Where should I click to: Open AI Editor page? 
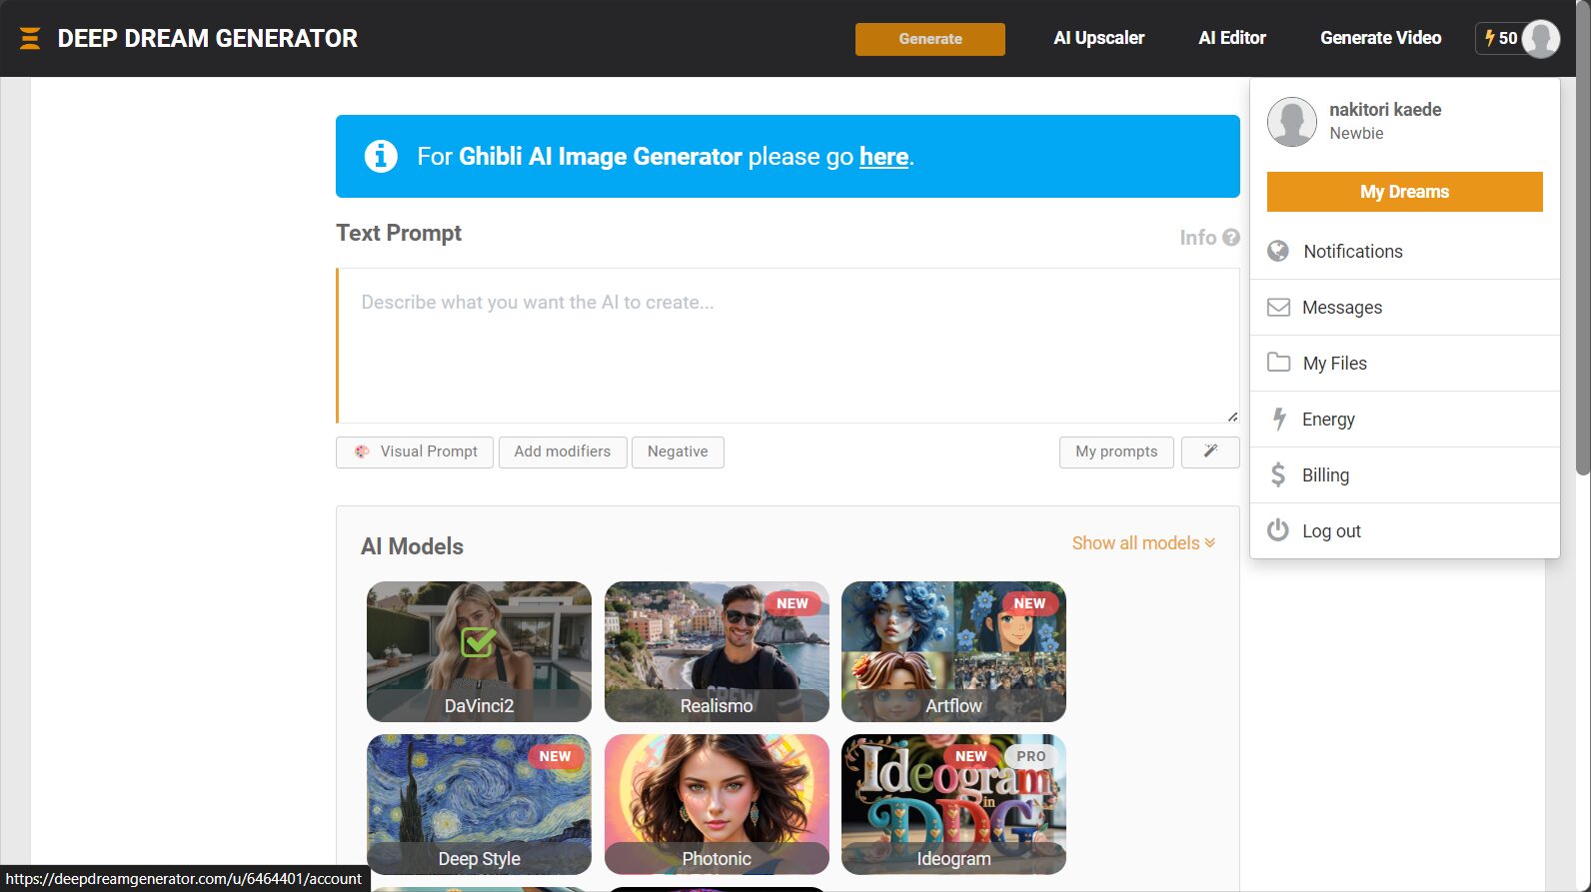click(x=1232, y=38)
